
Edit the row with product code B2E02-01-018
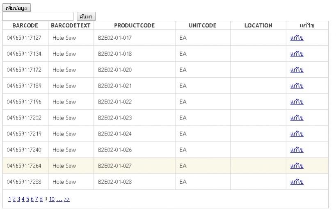tap(297, 54)
